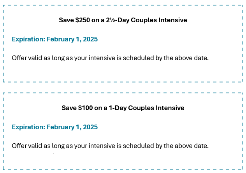246x173 pixels.
Task: Click the dashed top border of $250 coupon
Action: click(123, 5)
